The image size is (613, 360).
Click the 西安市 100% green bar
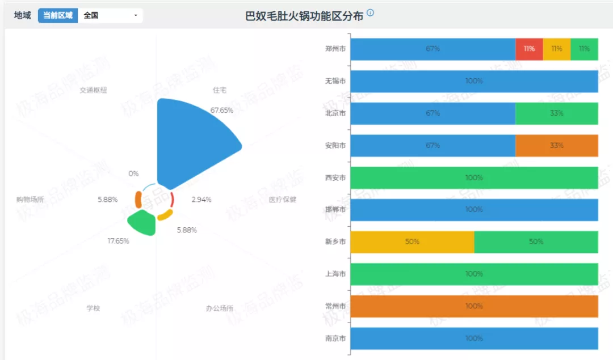pyautogui.click(x=474, y=177)
